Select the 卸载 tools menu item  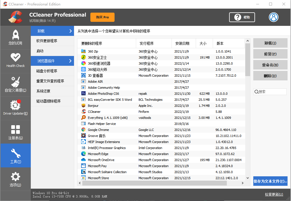pyautogui.click(x=52, y=31)
